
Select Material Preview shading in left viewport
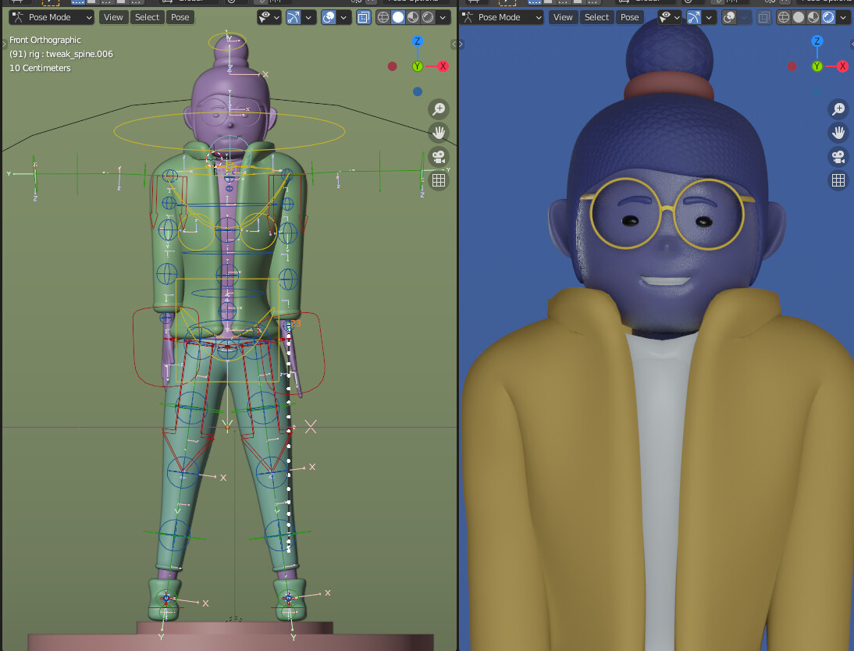pos(411,16)
